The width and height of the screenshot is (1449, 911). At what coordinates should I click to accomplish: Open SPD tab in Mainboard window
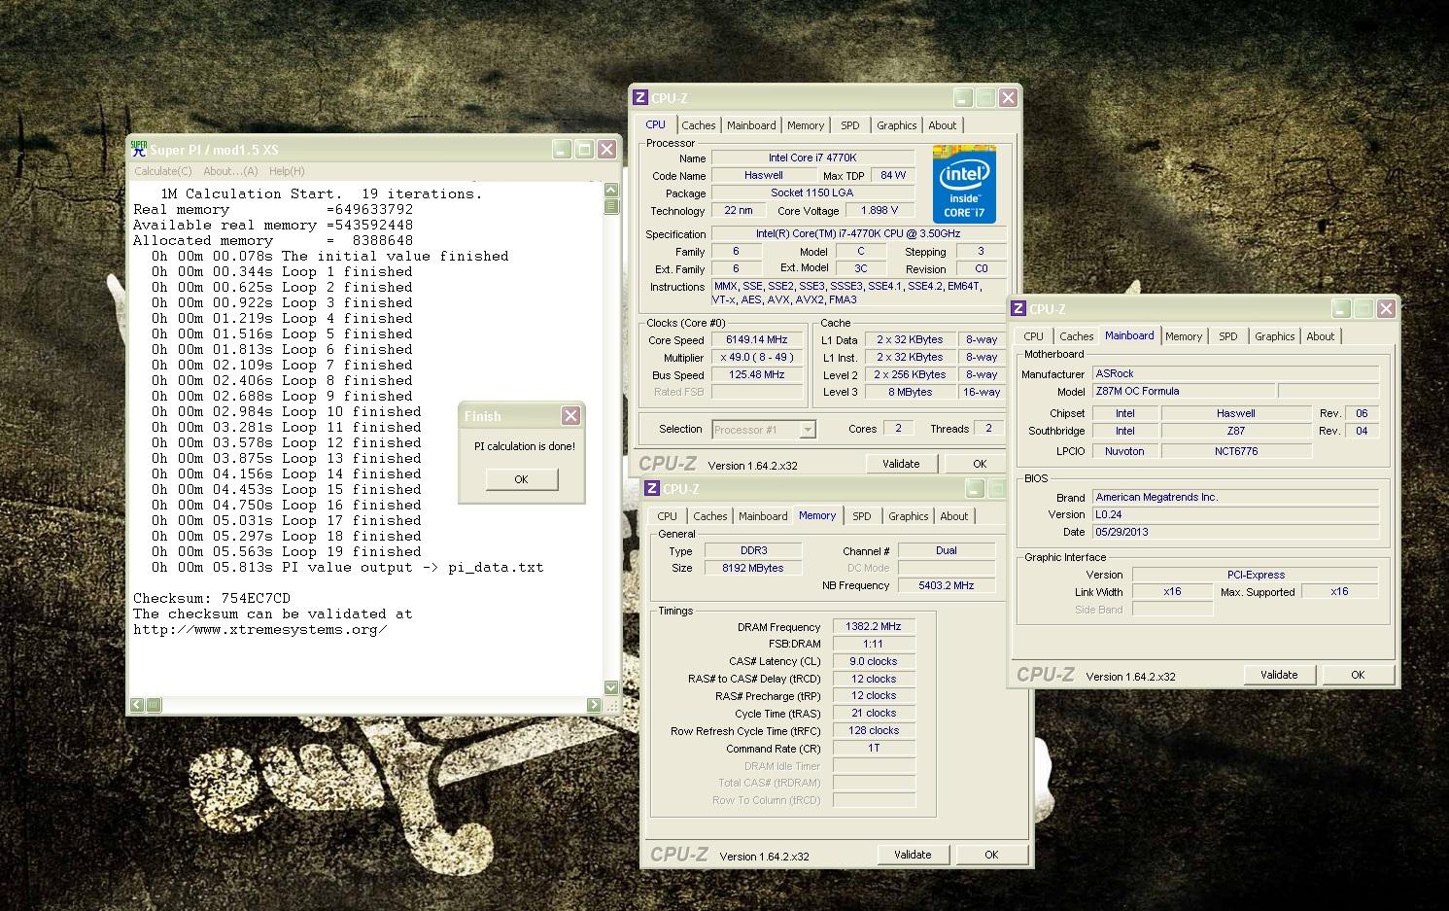(1228, 336)
